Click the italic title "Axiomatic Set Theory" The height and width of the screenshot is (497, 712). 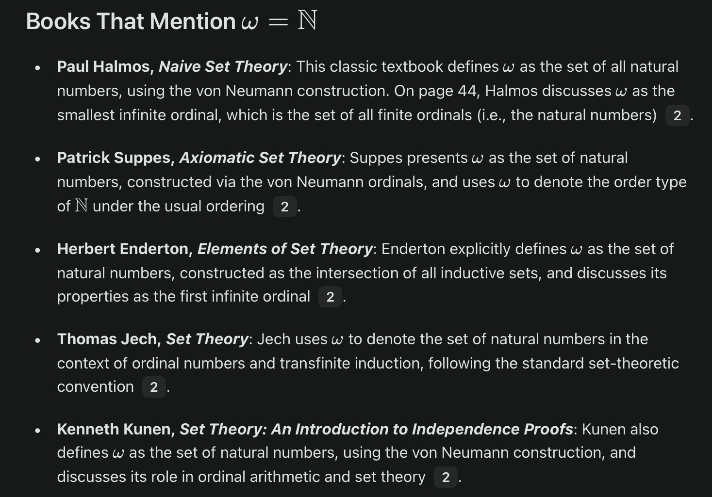[260, 158]
